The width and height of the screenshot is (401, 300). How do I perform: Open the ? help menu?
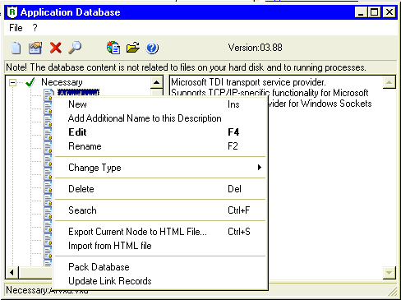point(35,28)
